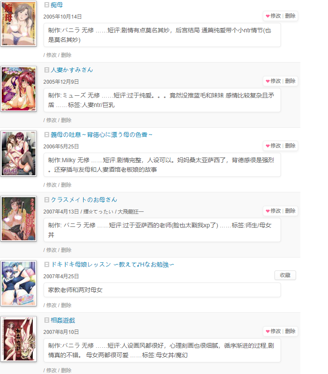Screen dimensions: 328x374
Task: Click author link 大飛龍狂一
Action: (x=131, y=211)
